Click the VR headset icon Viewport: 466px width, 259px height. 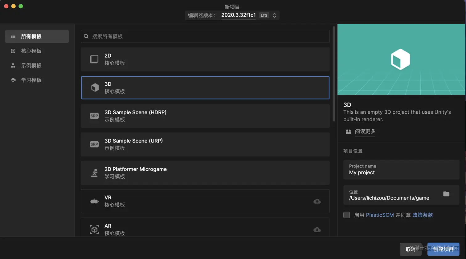(94, 201)
